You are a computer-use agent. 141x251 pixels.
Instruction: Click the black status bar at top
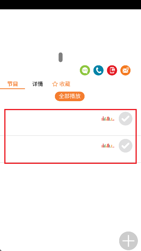70,5
